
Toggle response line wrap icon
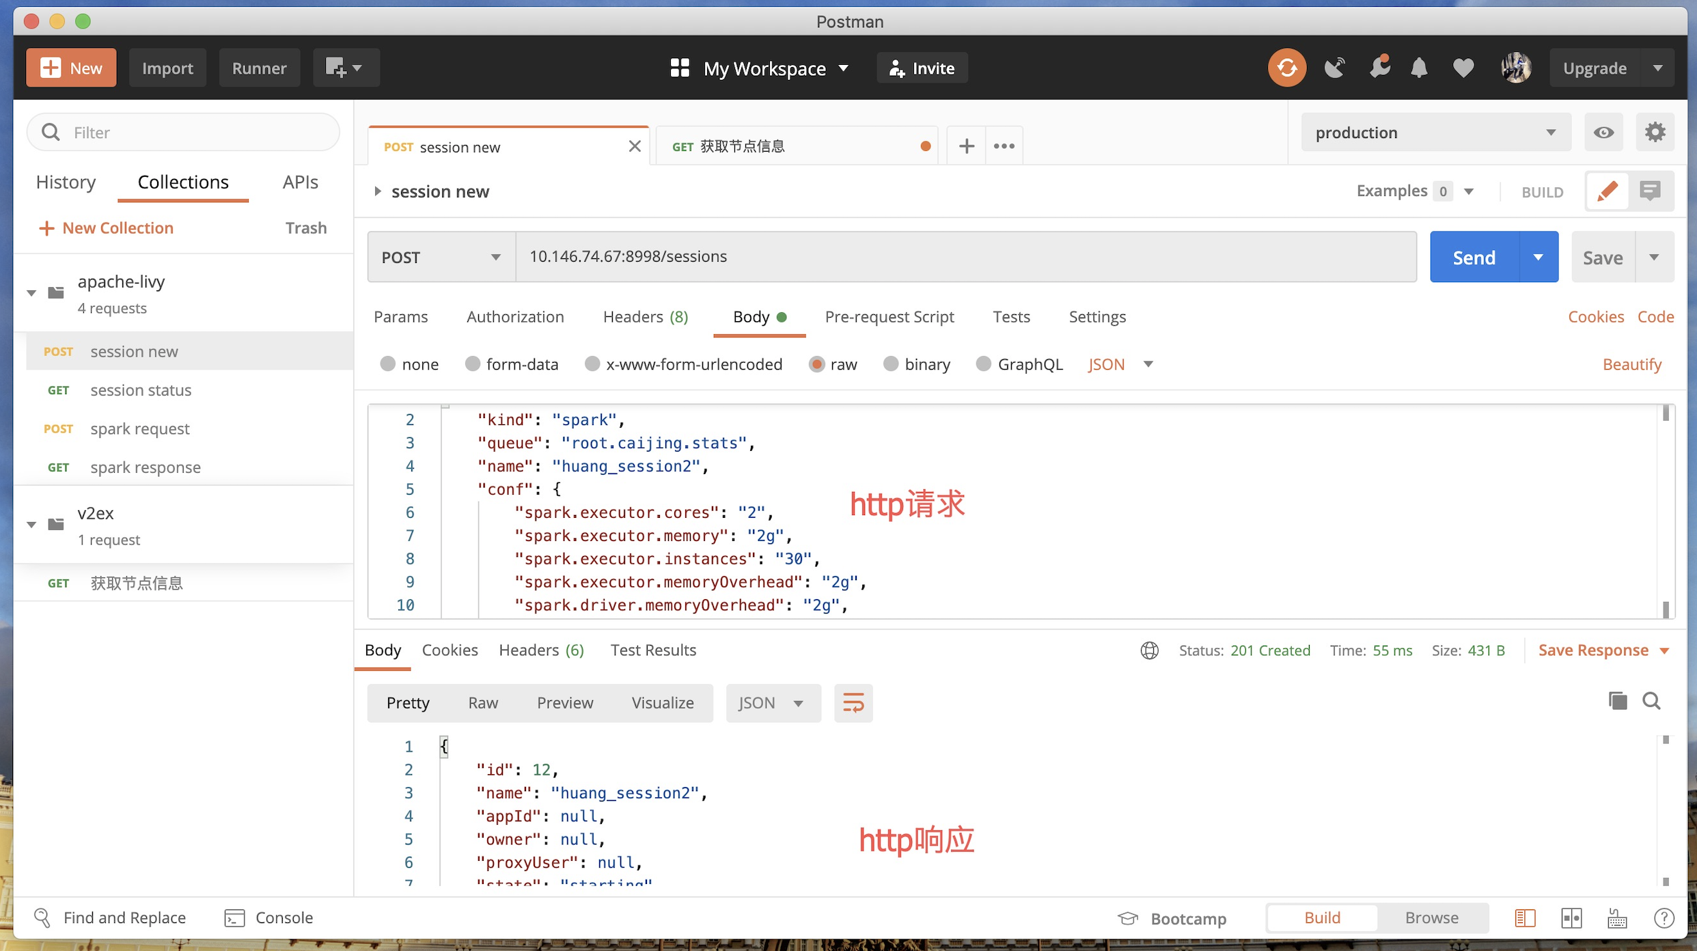(853, 702)
